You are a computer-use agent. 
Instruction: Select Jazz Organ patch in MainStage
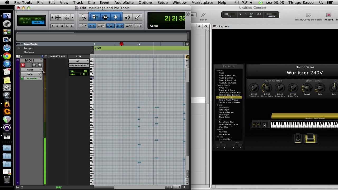[224, 107]
